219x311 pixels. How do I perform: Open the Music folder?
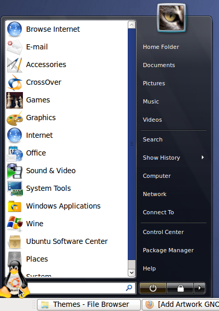click(x=151, y=101)
